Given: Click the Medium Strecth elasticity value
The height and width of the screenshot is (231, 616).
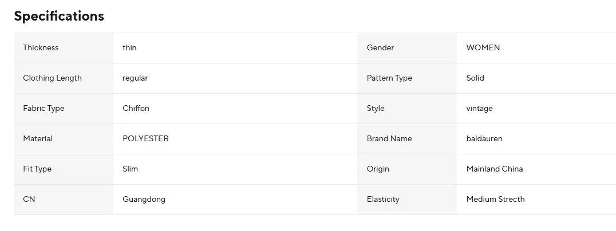Looking at the screenshot, I should (495, 199).
